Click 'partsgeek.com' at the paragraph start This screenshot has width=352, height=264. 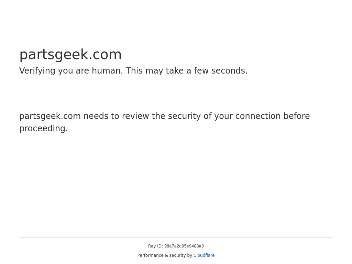(x=50, y=116)
